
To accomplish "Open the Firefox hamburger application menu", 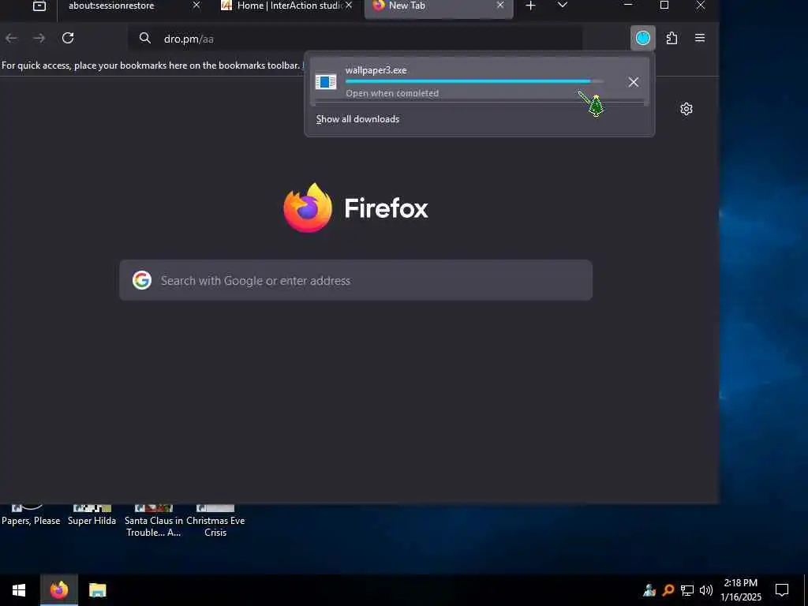I will tap(700, 38).
